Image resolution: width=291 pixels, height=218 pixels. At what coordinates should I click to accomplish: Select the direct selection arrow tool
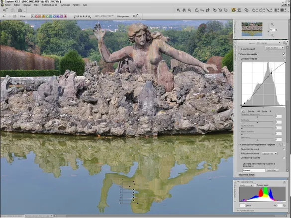click(179, 10)
